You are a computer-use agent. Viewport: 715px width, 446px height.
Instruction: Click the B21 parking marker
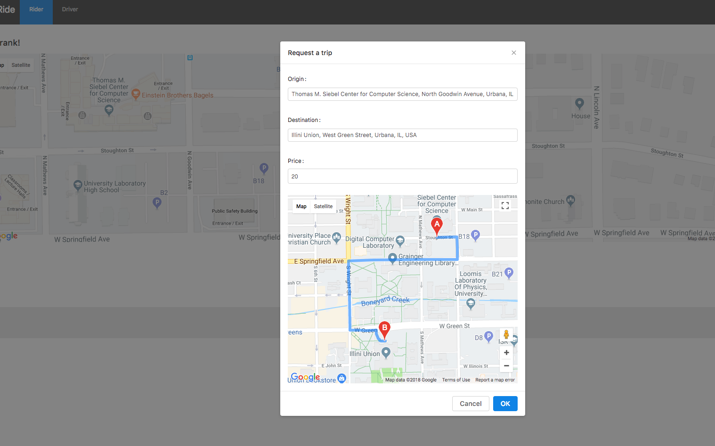pos(509,273)
